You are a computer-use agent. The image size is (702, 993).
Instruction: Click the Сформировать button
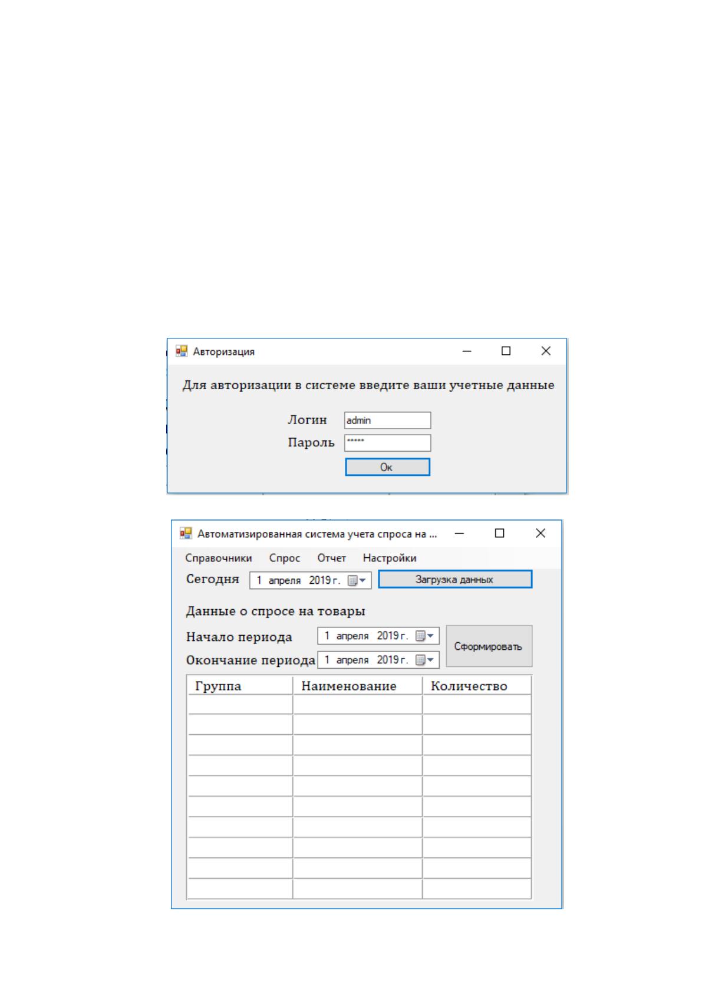coord(489,646)
